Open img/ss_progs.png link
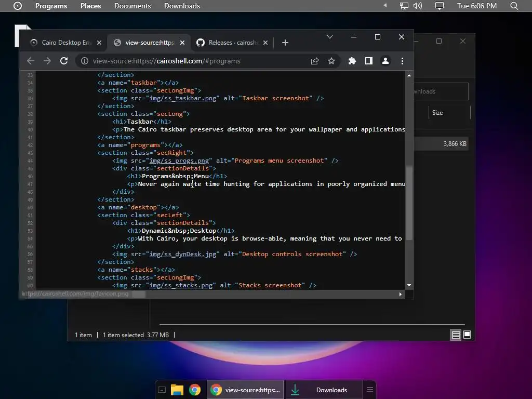The height and width of the screenshot is (399, 532). click(x=179, y=161)
